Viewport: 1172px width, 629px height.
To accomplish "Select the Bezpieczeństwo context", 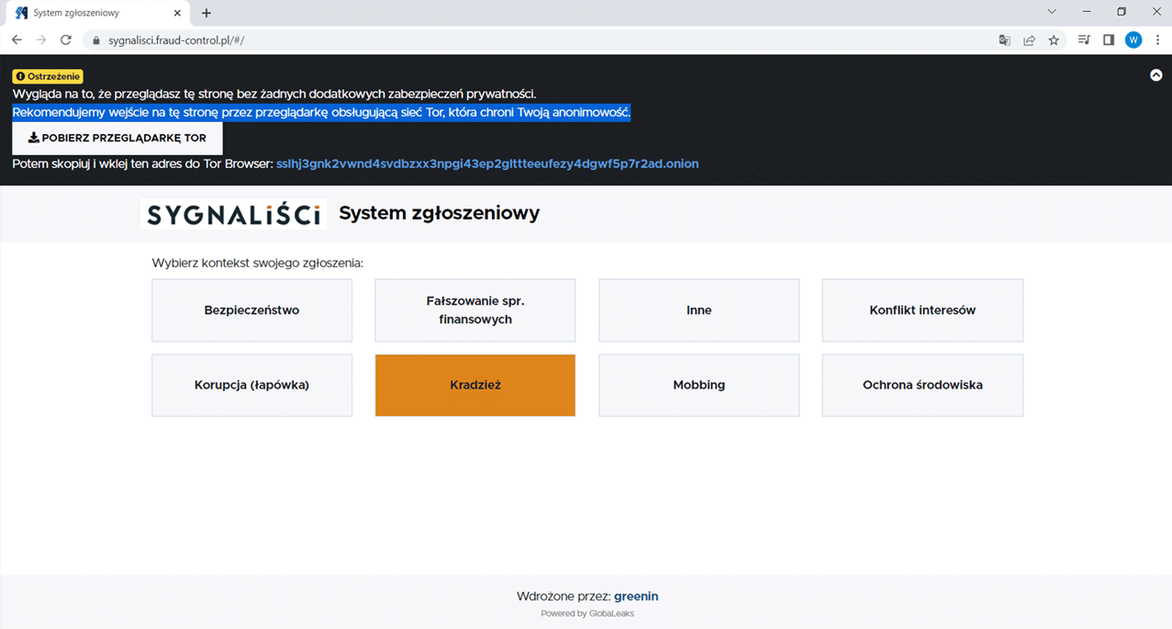I will [x=251, y=310].
